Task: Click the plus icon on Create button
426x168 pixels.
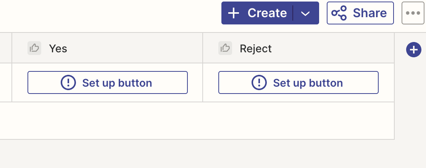Action: coord(233,13)
